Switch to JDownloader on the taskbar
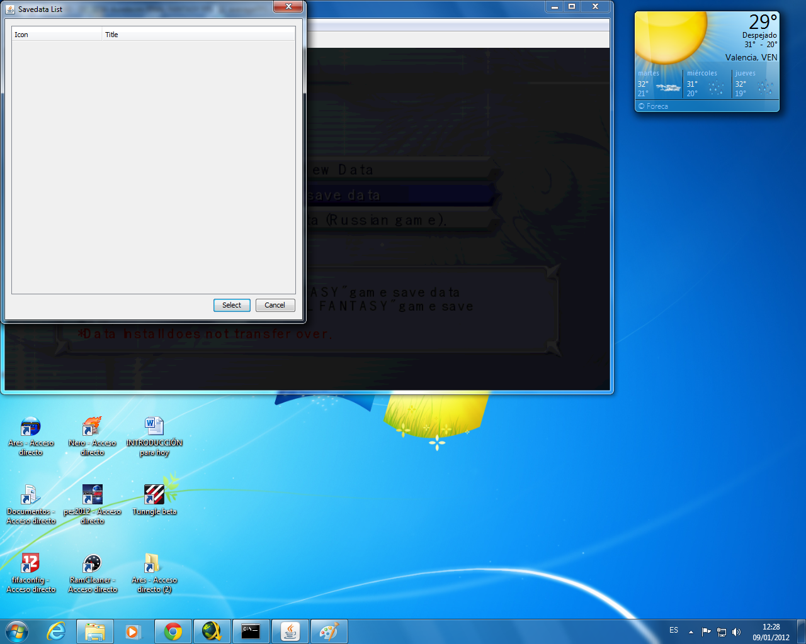The height and width of the screenshot is (644, 806). 212,631
